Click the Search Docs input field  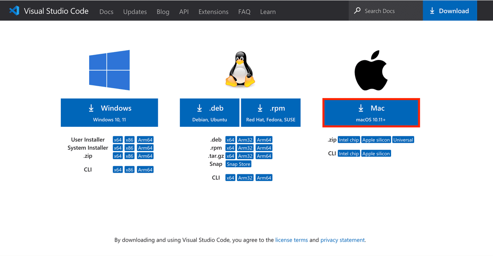[386, 11]
